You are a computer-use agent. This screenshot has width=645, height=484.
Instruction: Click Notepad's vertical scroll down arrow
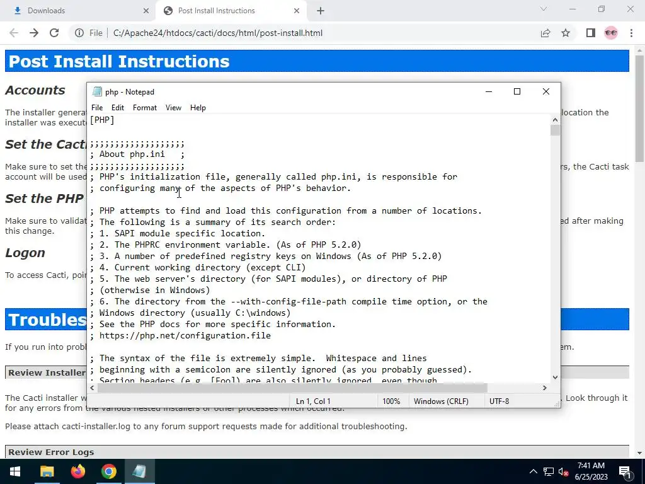pyautogui.click(x=556, y=377)
